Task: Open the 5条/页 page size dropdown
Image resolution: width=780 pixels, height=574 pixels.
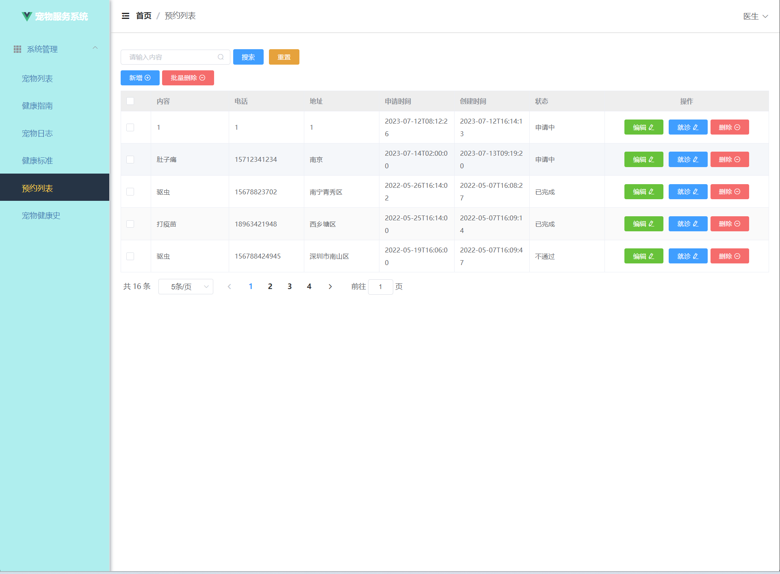Action: [x=186, y=287]
